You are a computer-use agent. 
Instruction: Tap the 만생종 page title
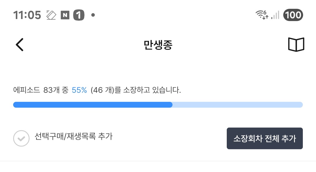pyautogui.click(x=158, y=45)
